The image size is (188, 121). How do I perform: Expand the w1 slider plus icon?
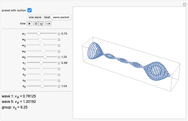pyautogui.click(x=59, y=34)
